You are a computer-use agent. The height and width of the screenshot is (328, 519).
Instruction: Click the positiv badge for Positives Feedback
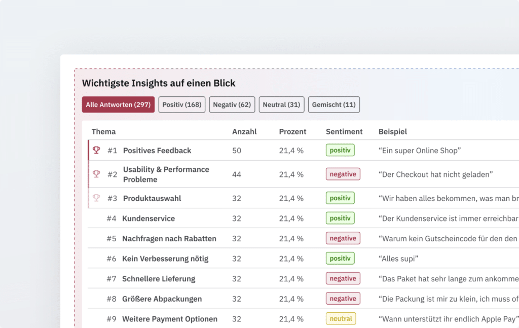pos(340,150)
